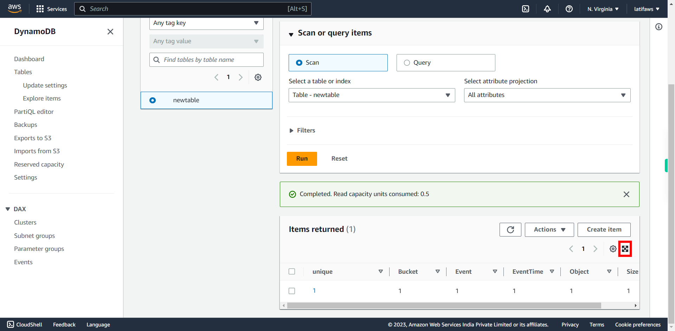
Task: Open tables list preferences gear
Action: click(258, 77)
